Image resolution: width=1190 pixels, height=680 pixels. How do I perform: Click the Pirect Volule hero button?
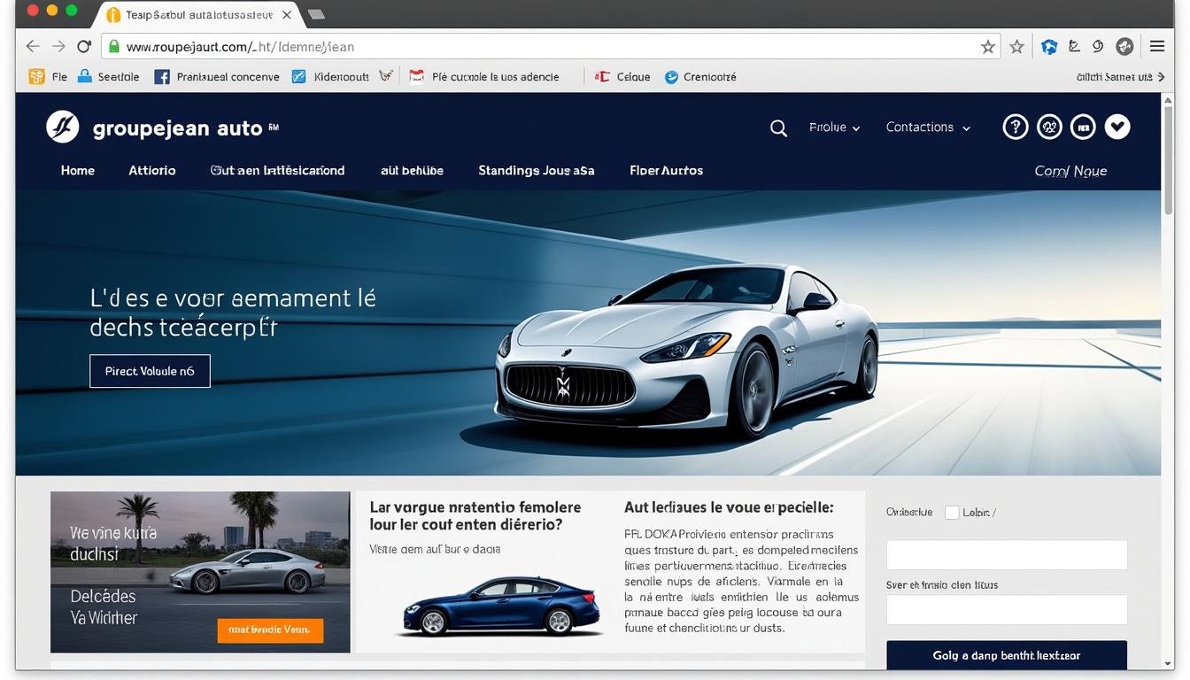(150, 370)
